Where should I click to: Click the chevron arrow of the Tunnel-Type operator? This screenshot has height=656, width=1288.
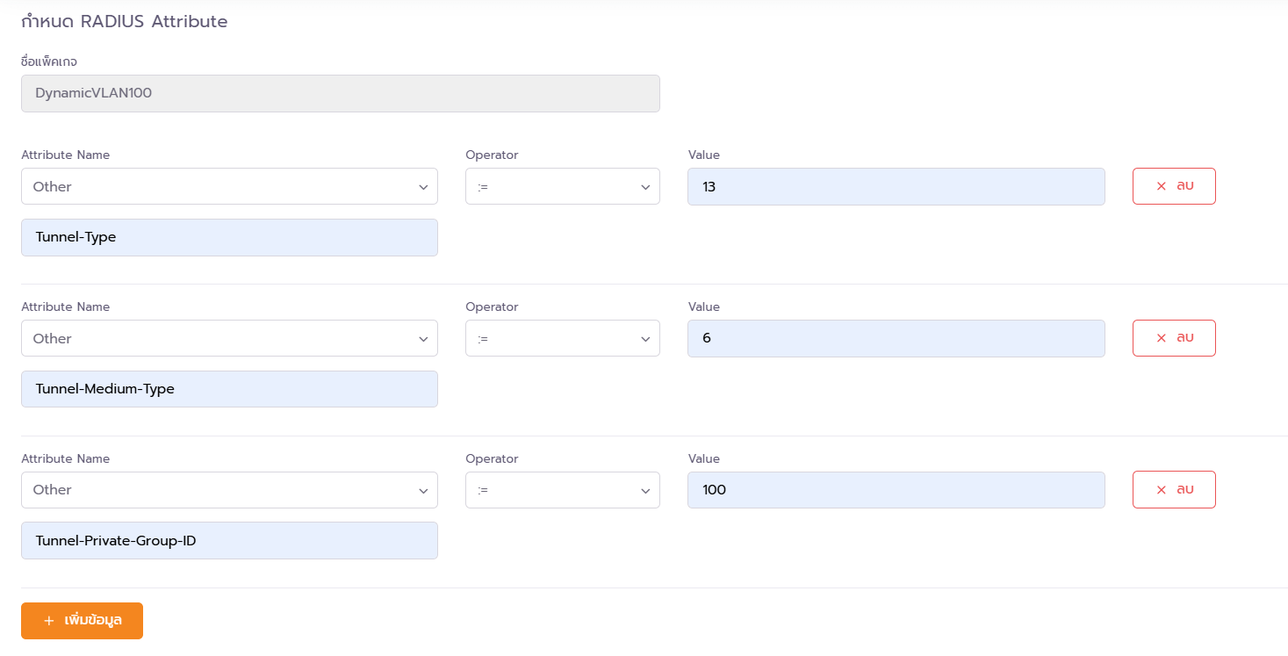tap(644, 187)
